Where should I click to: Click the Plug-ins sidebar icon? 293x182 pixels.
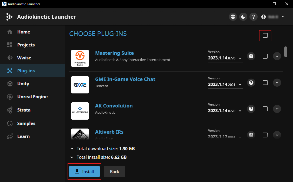pyautogui.click(x=10, y=71)
